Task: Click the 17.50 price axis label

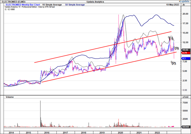Action: 185,23
